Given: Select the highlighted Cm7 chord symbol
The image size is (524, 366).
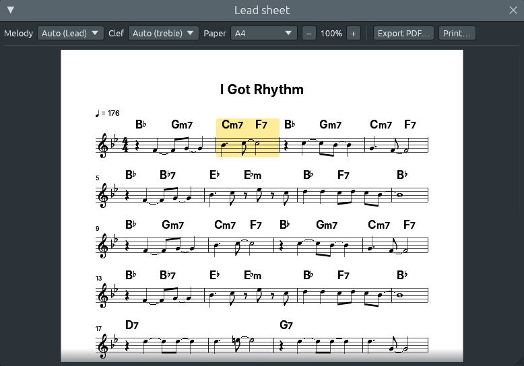Looking at the screenshot, I should pos(232,124).
